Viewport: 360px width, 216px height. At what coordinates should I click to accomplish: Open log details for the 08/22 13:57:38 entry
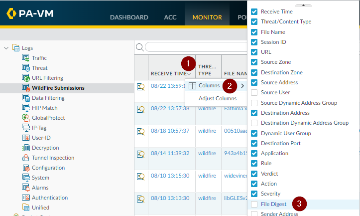coord(141,109)
